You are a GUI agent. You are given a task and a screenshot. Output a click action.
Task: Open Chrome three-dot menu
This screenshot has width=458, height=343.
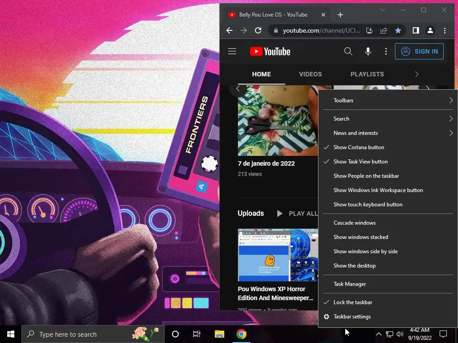coord(445,30)
